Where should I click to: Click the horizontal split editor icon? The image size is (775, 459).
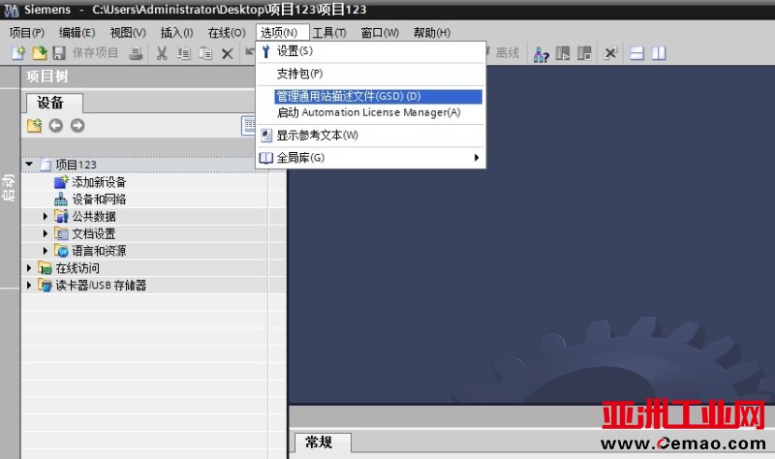point(636,53)
